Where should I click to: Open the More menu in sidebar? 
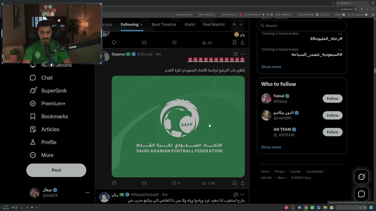pyautogui.click(x=41, y=155)
